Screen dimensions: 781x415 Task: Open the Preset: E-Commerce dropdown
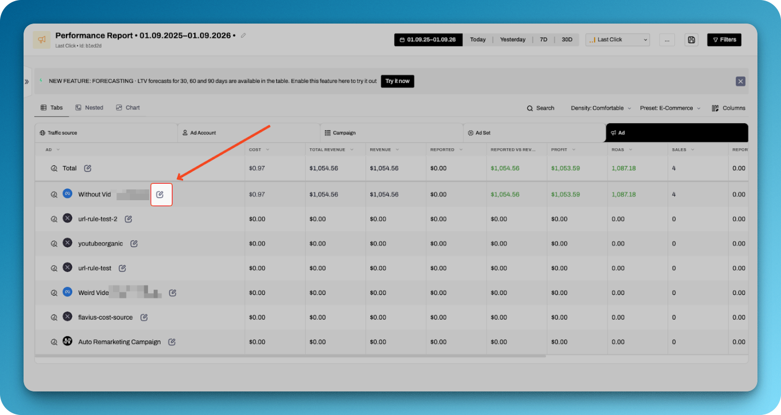tap(670, 108)
